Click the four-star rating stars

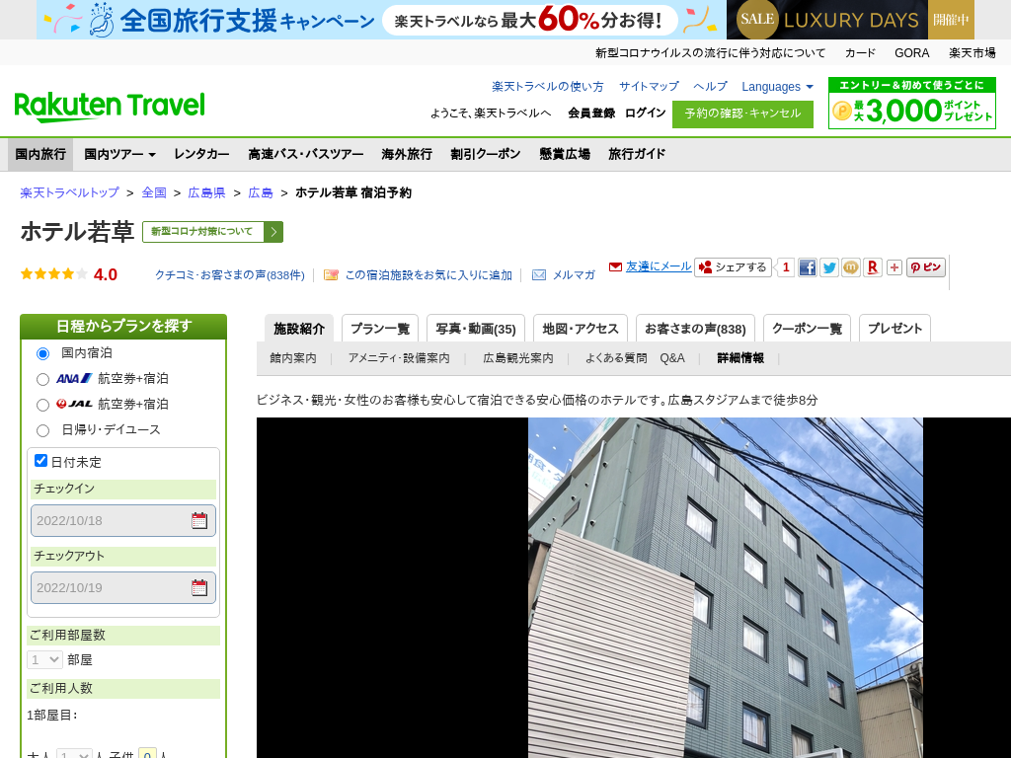click(x=54, y=274)
